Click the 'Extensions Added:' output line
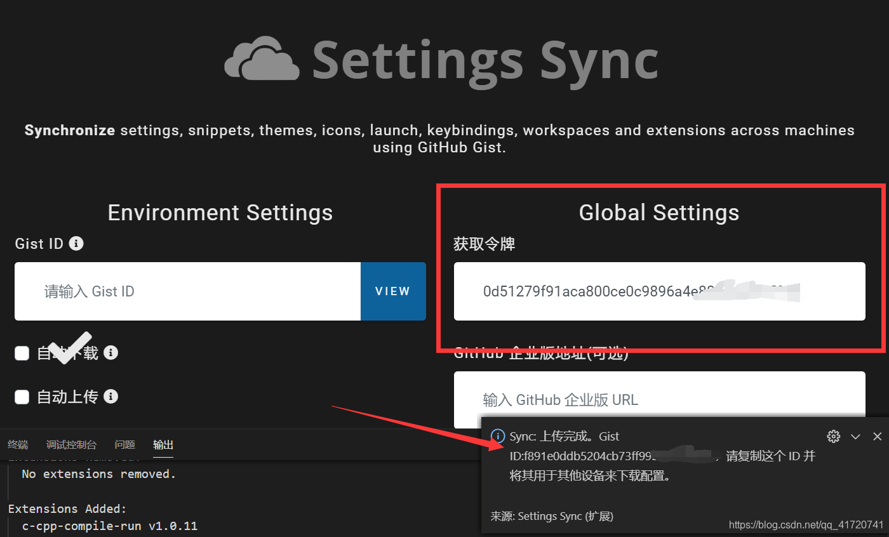Screen dimensions: 889x537 tap(67, 509)
